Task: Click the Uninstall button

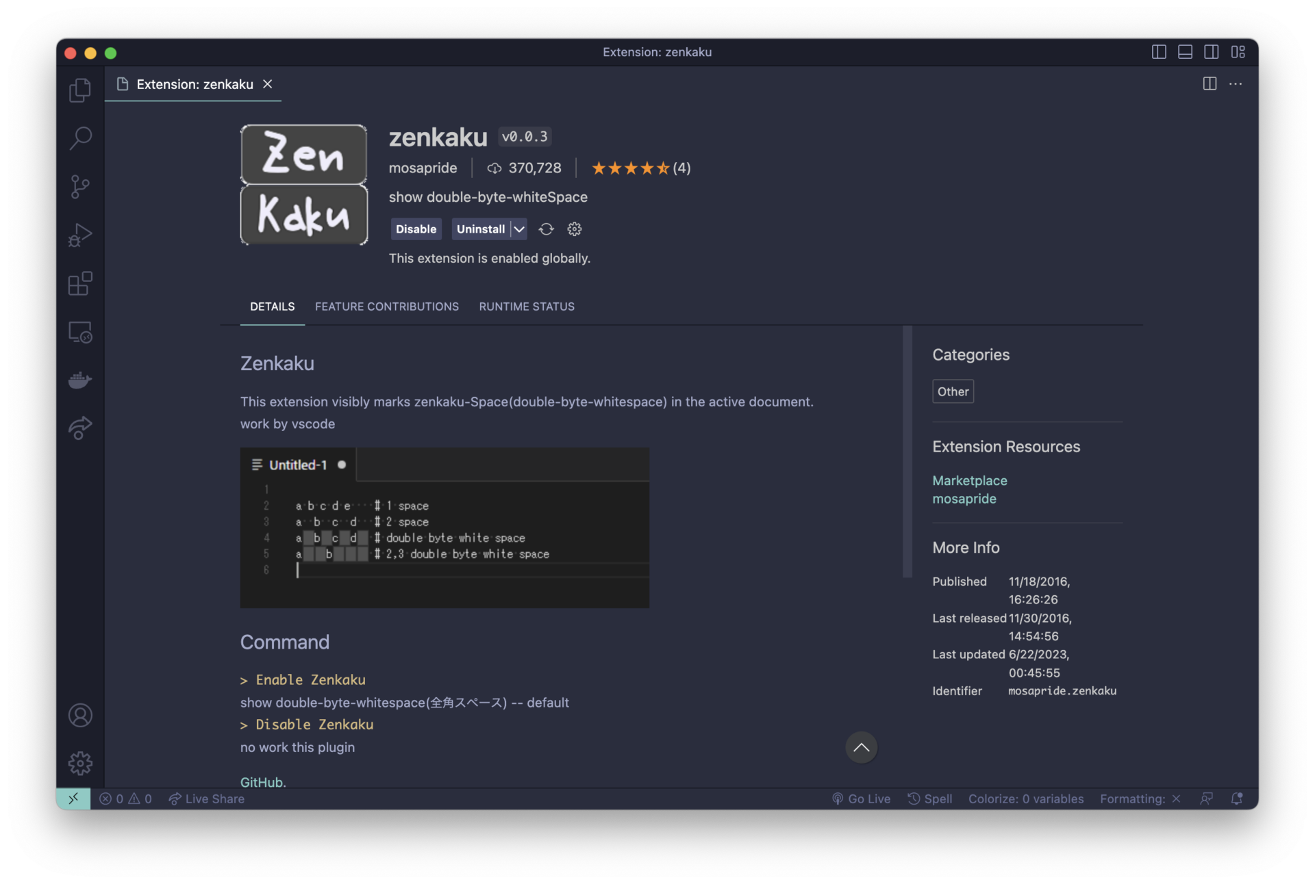Action: 481,229
